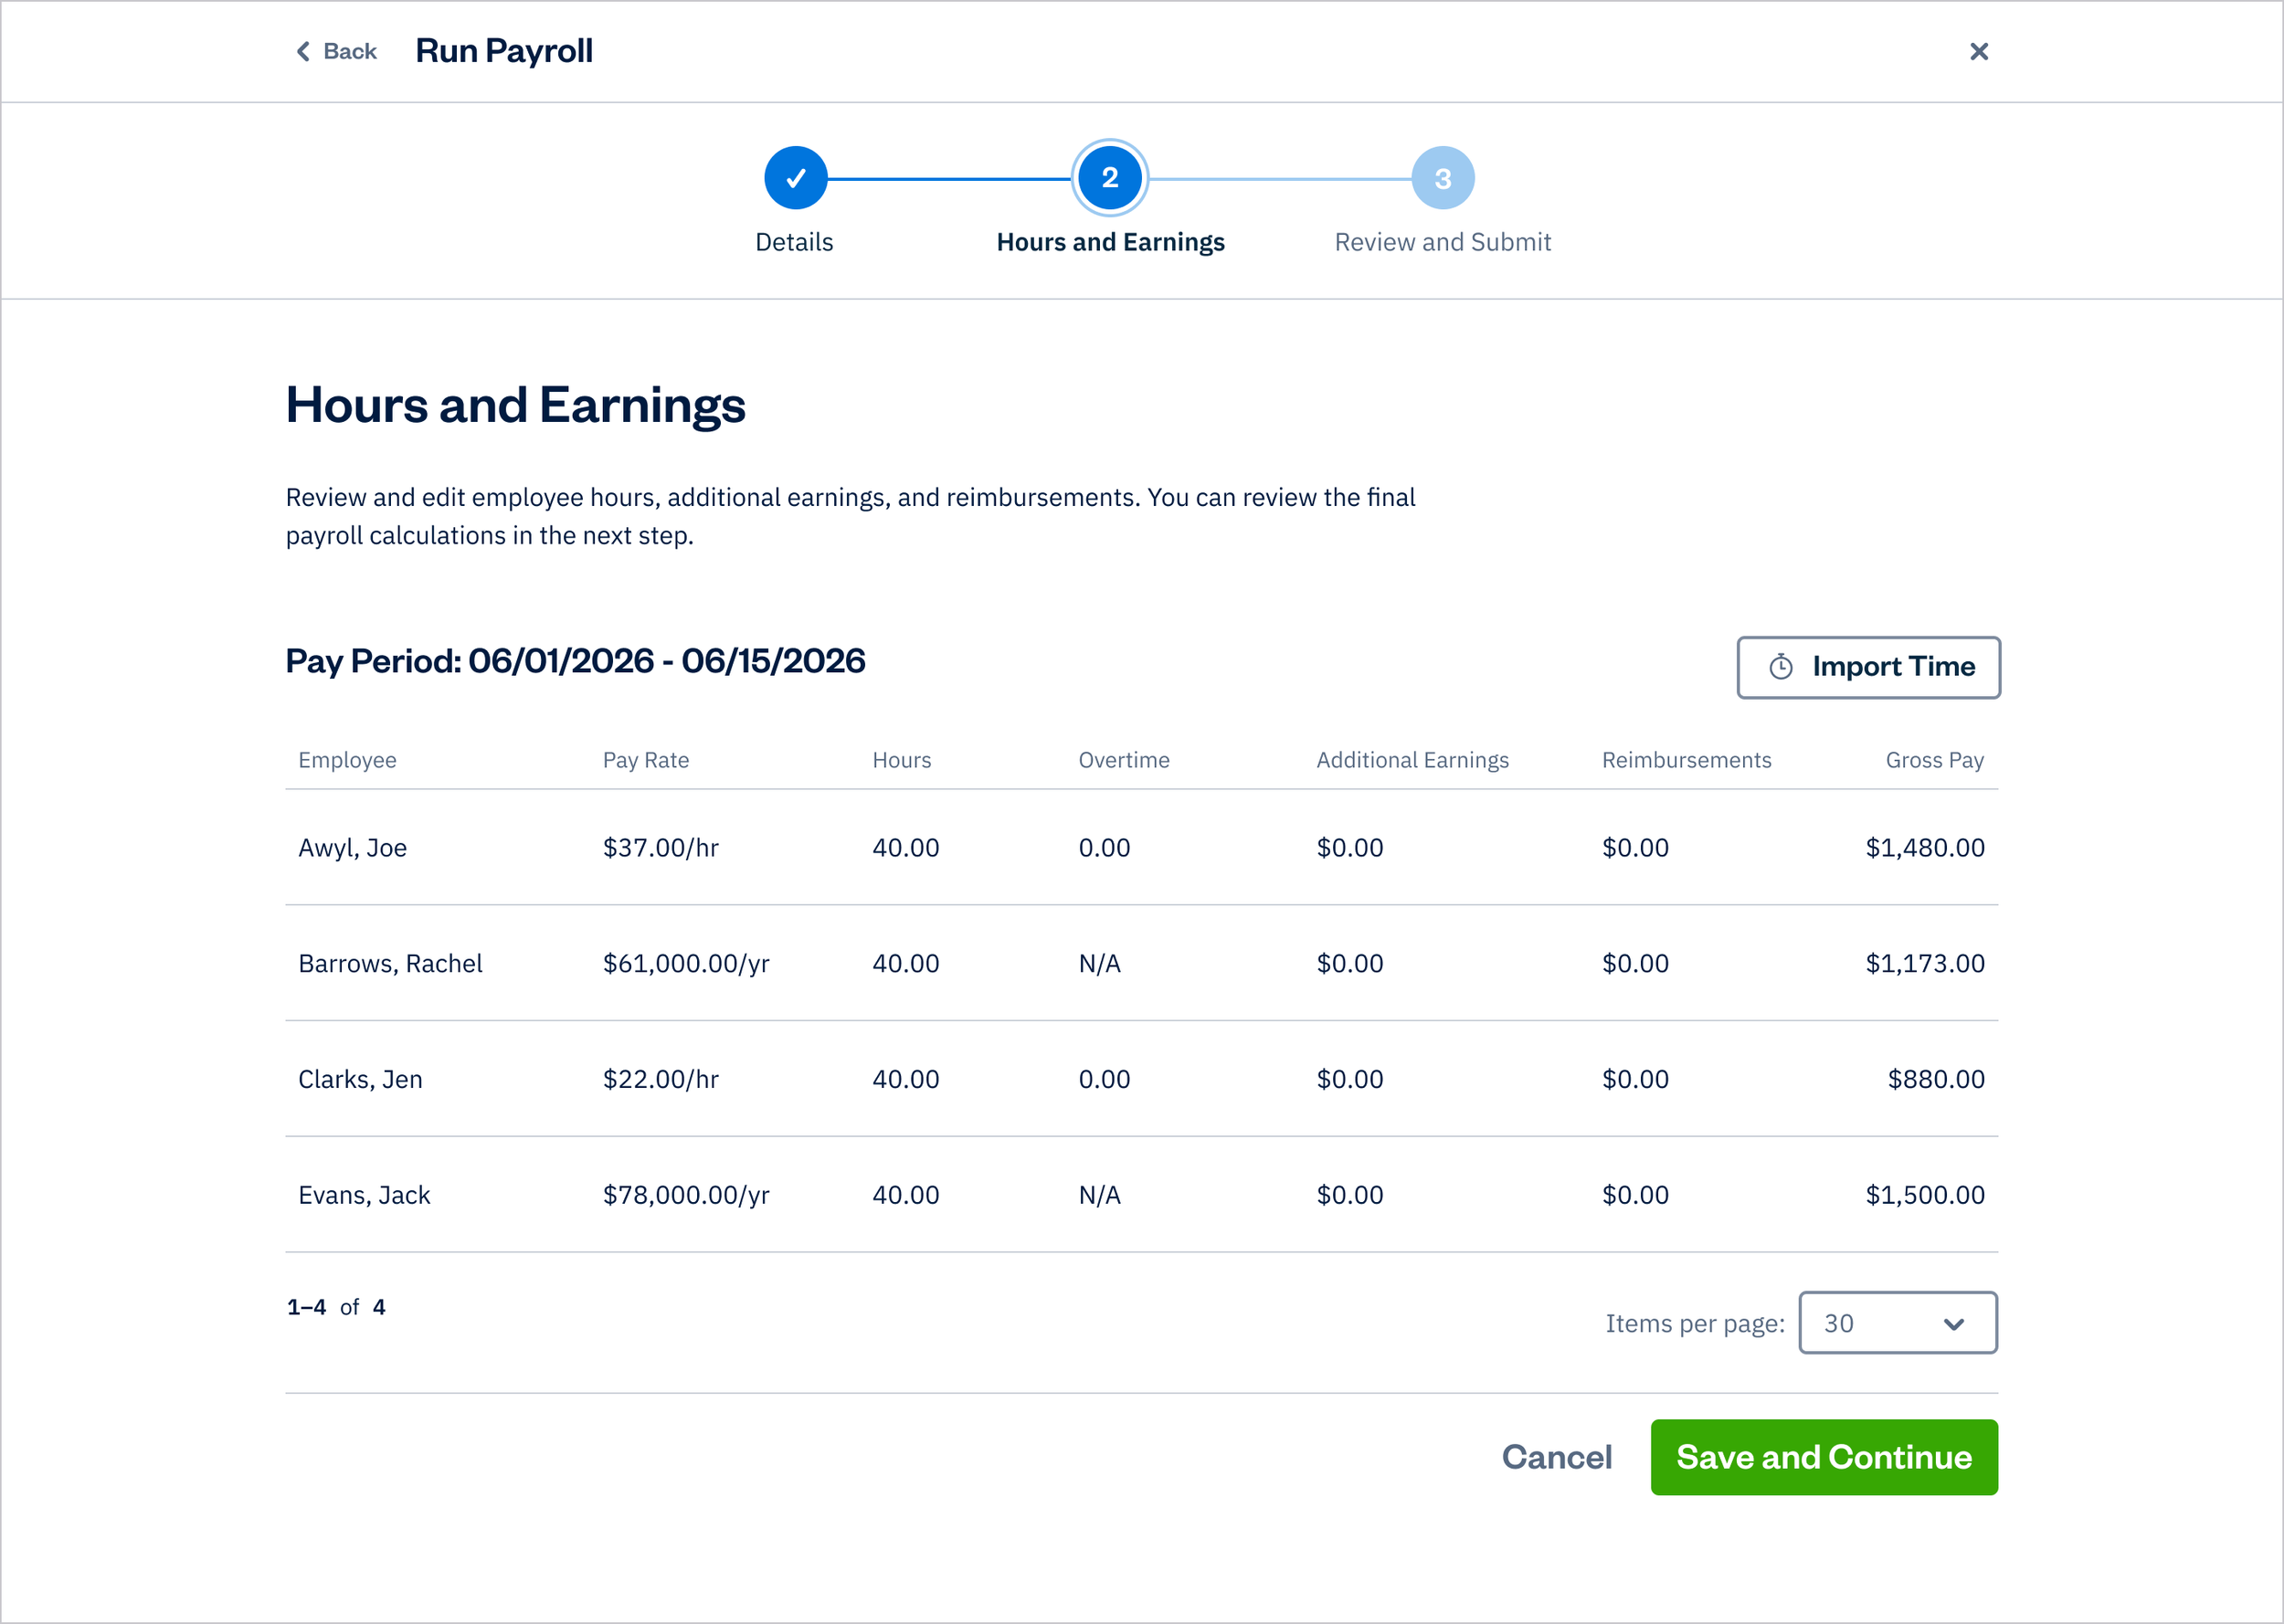
Task: Click the Reimbursements column header
Action: [1686, 760]
